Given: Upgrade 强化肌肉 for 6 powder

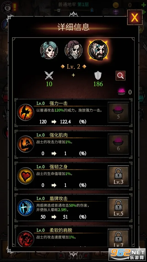Looking at the screenshot, I should (118, 144).
